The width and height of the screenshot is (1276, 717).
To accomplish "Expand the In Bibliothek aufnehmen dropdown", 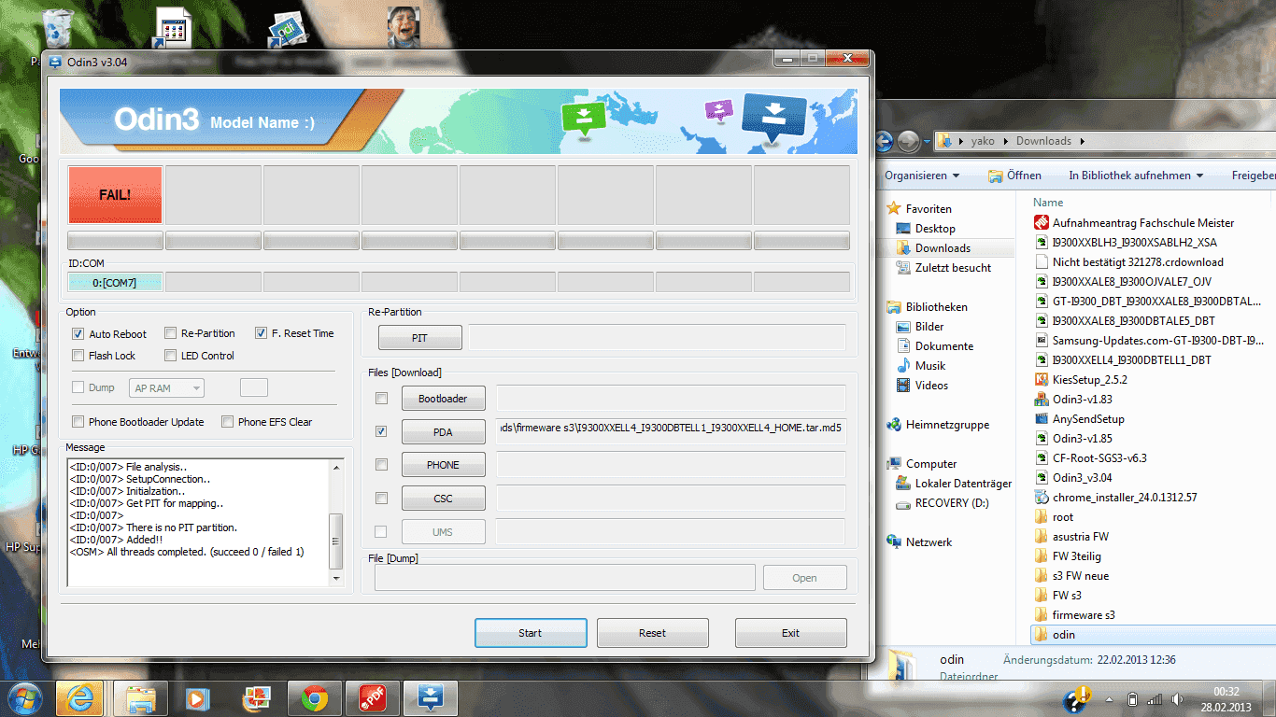I will pos(1136,176).
